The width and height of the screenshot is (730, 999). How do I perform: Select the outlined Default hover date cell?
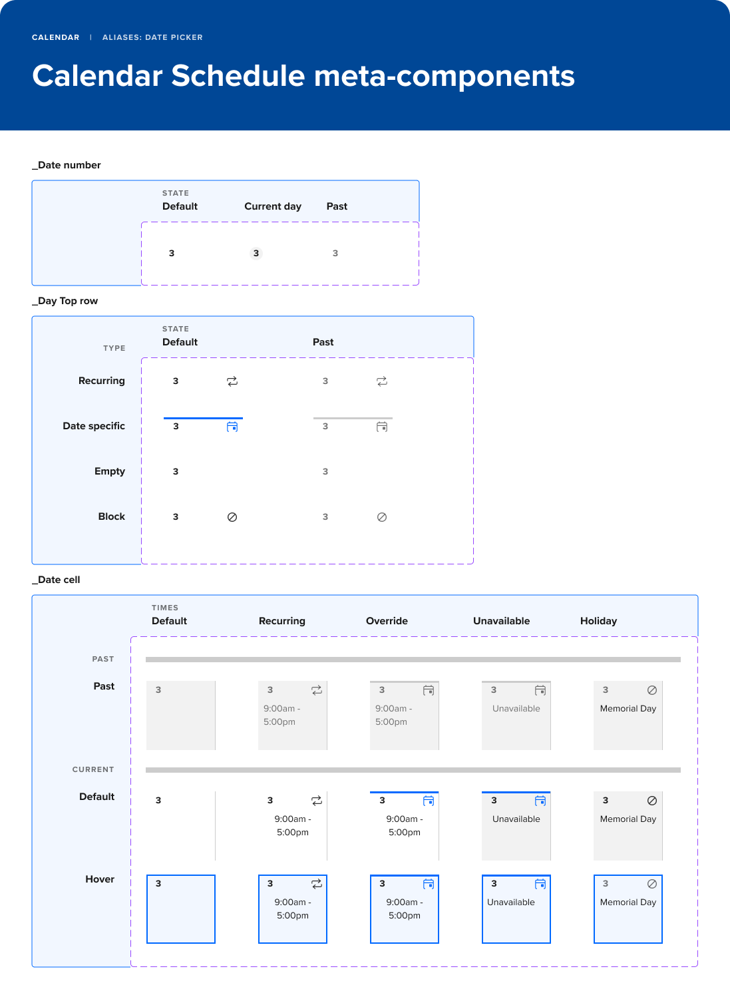[x=180, y=908]
